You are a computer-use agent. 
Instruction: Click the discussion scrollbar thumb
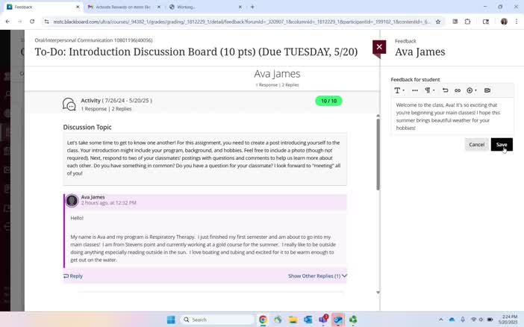[x=378, y=154]
